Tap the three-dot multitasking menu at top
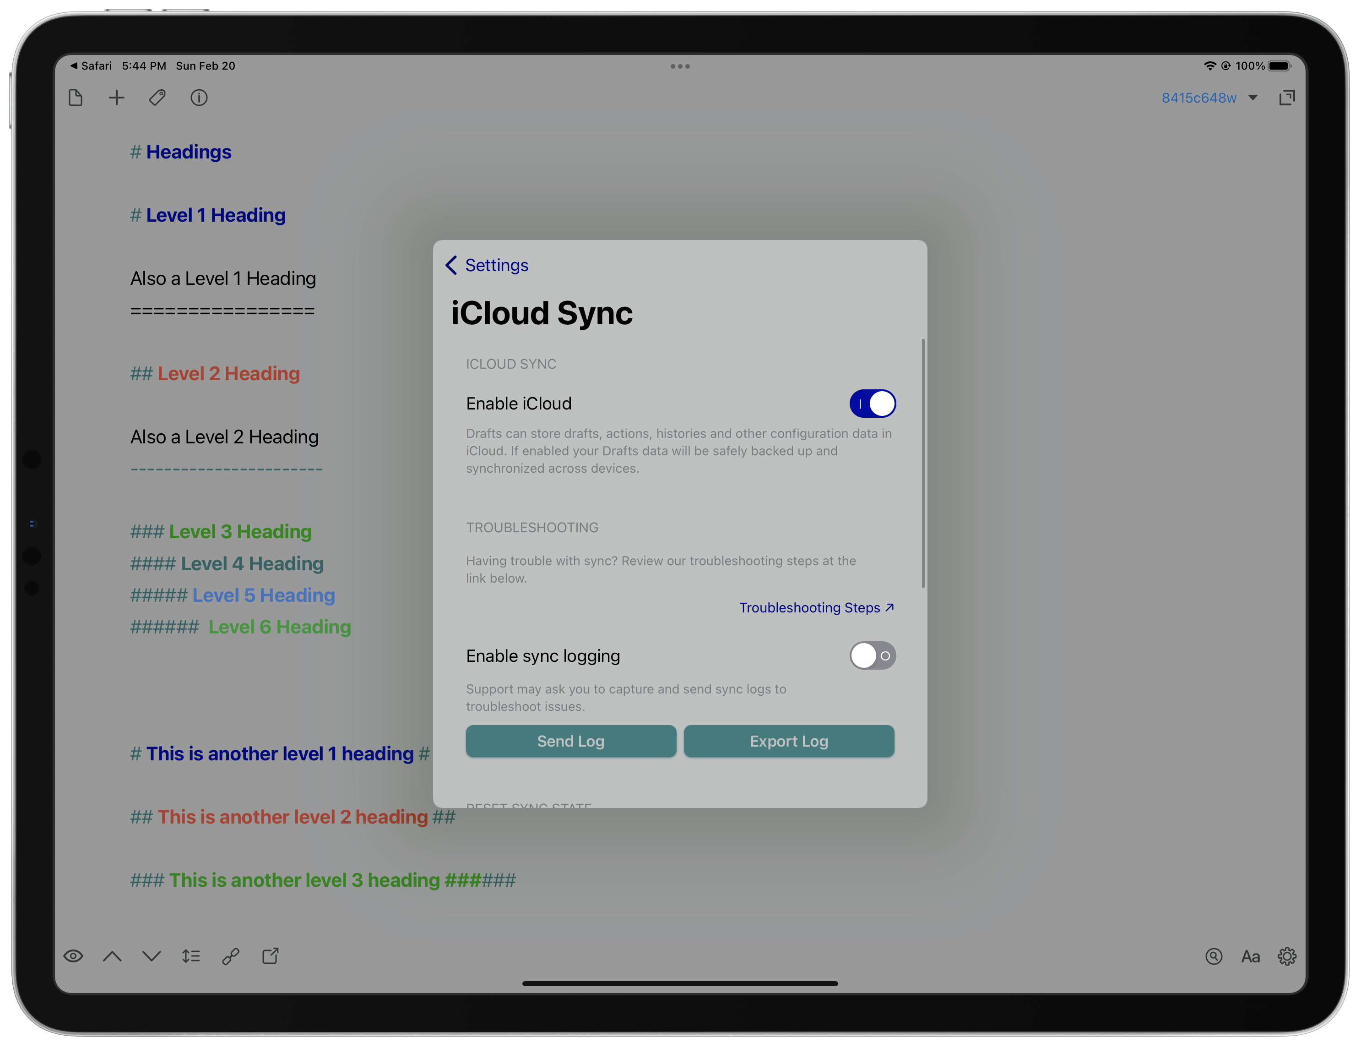This screenshot has height=1048, width=1361. click(x=680, y=66)
